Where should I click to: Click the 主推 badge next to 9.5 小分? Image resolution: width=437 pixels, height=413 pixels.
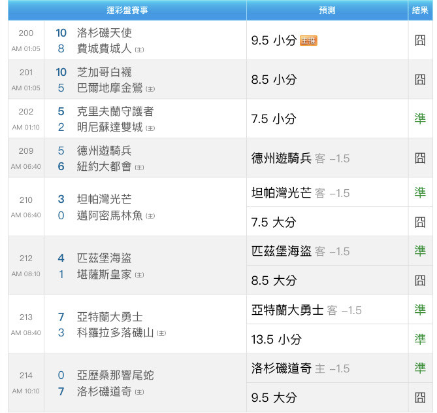(x=308, y=41)
